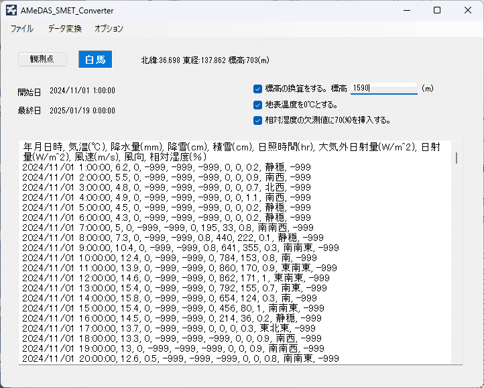This screenshot has height=388, width=484.
Task: Select the data row for 2024/11/01 10:00:00
Action: (170, 258)
